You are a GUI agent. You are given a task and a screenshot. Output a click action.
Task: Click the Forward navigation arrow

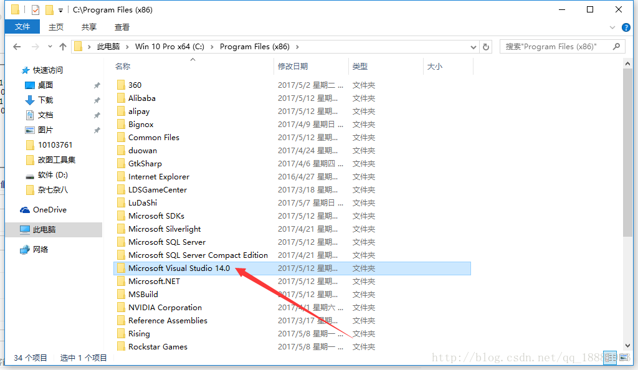click(x=36, y=47)
